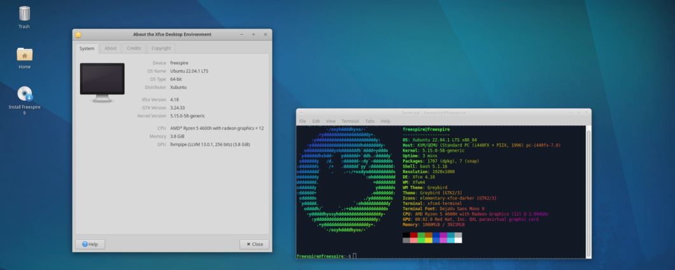Show the Copyright tab
Viewport: 675px width, 270px height.
coord(161,48)
